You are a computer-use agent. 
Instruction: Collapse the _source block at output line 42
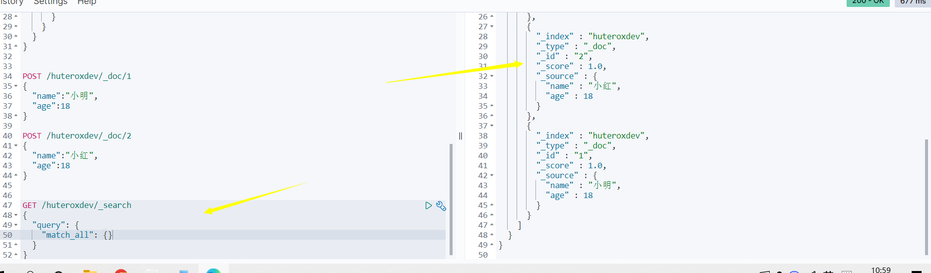(492, 176)
